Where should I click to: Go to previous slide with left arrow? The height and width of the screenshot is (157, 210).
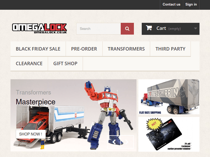114,142
